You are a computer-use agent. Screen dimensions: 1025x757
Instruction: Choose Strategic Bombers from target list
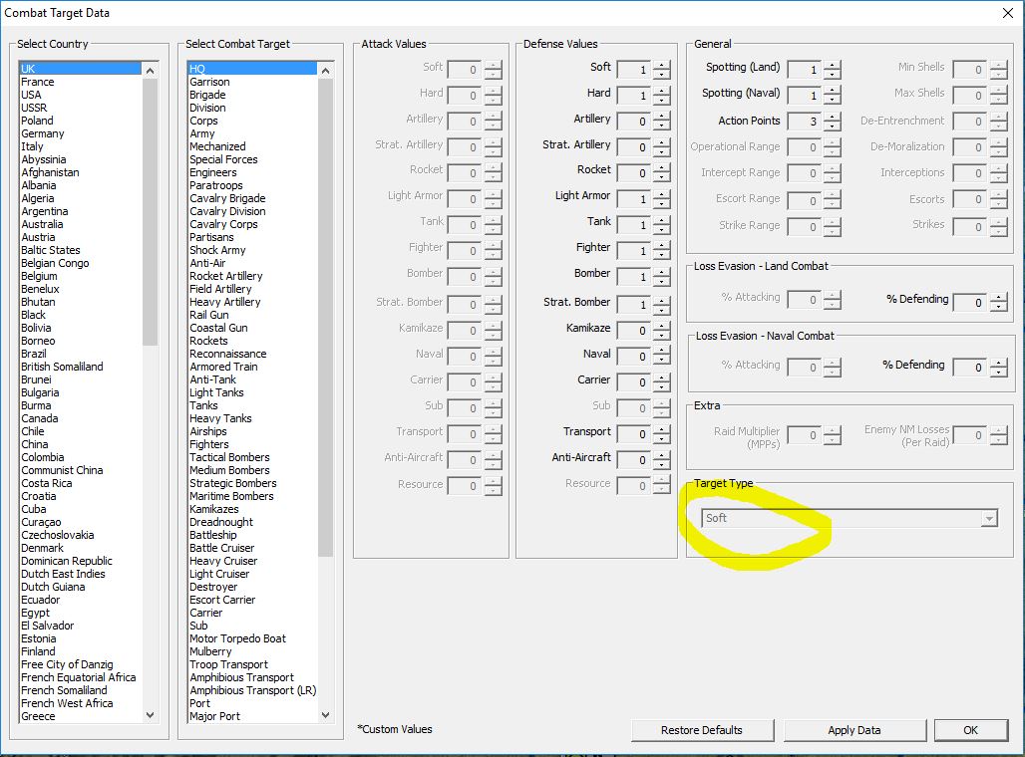232,483
